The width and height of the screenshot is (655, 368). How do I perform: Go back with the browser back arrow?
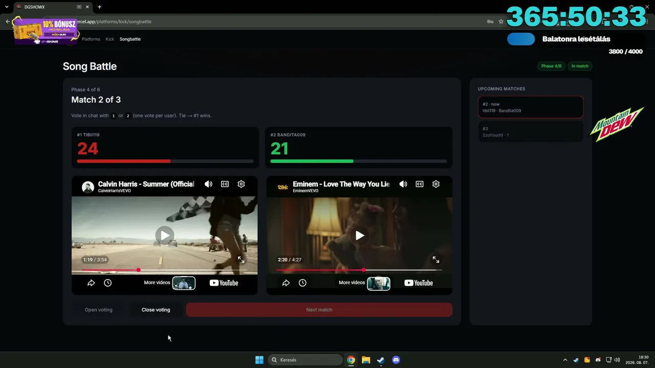(x=8, y=21)
